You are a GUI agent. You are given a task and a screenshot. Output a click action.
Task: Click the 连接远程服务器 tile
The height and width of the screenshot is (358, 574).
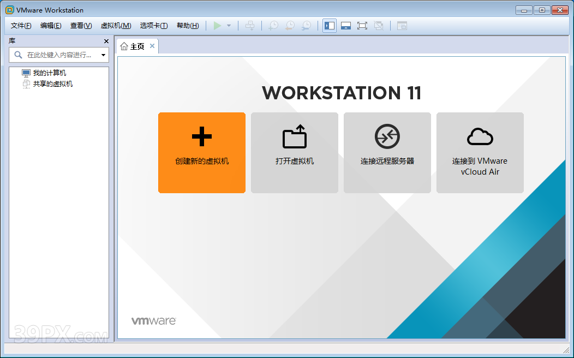(x=387, y=153)
